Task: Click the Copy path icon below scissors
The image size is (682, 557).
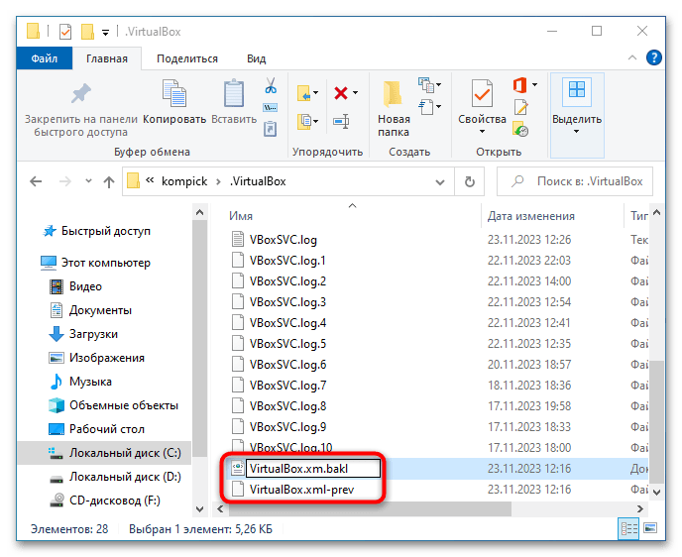Action: click(270, 107)
